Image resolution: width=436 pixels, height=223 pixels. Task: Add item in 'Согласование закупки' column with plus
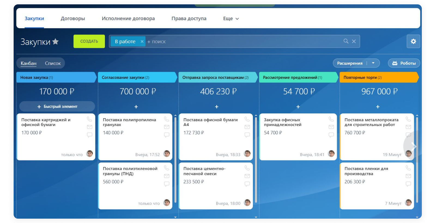pos(136,107)
